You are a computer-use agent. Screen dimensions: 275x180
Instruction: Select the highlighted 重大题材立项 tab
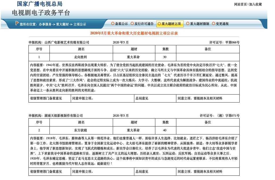[171, 24]
